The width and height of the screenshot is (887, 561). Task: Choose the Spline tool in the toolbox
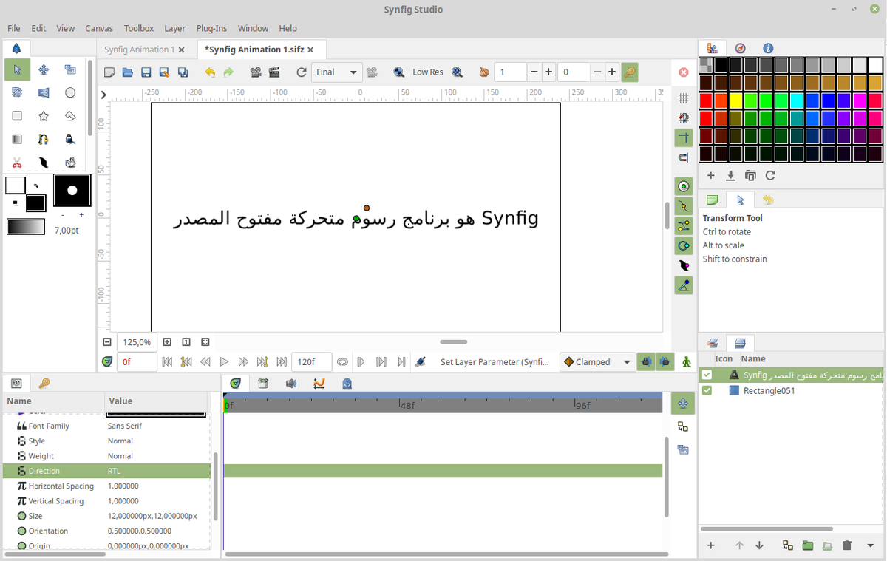pos(43,138)
